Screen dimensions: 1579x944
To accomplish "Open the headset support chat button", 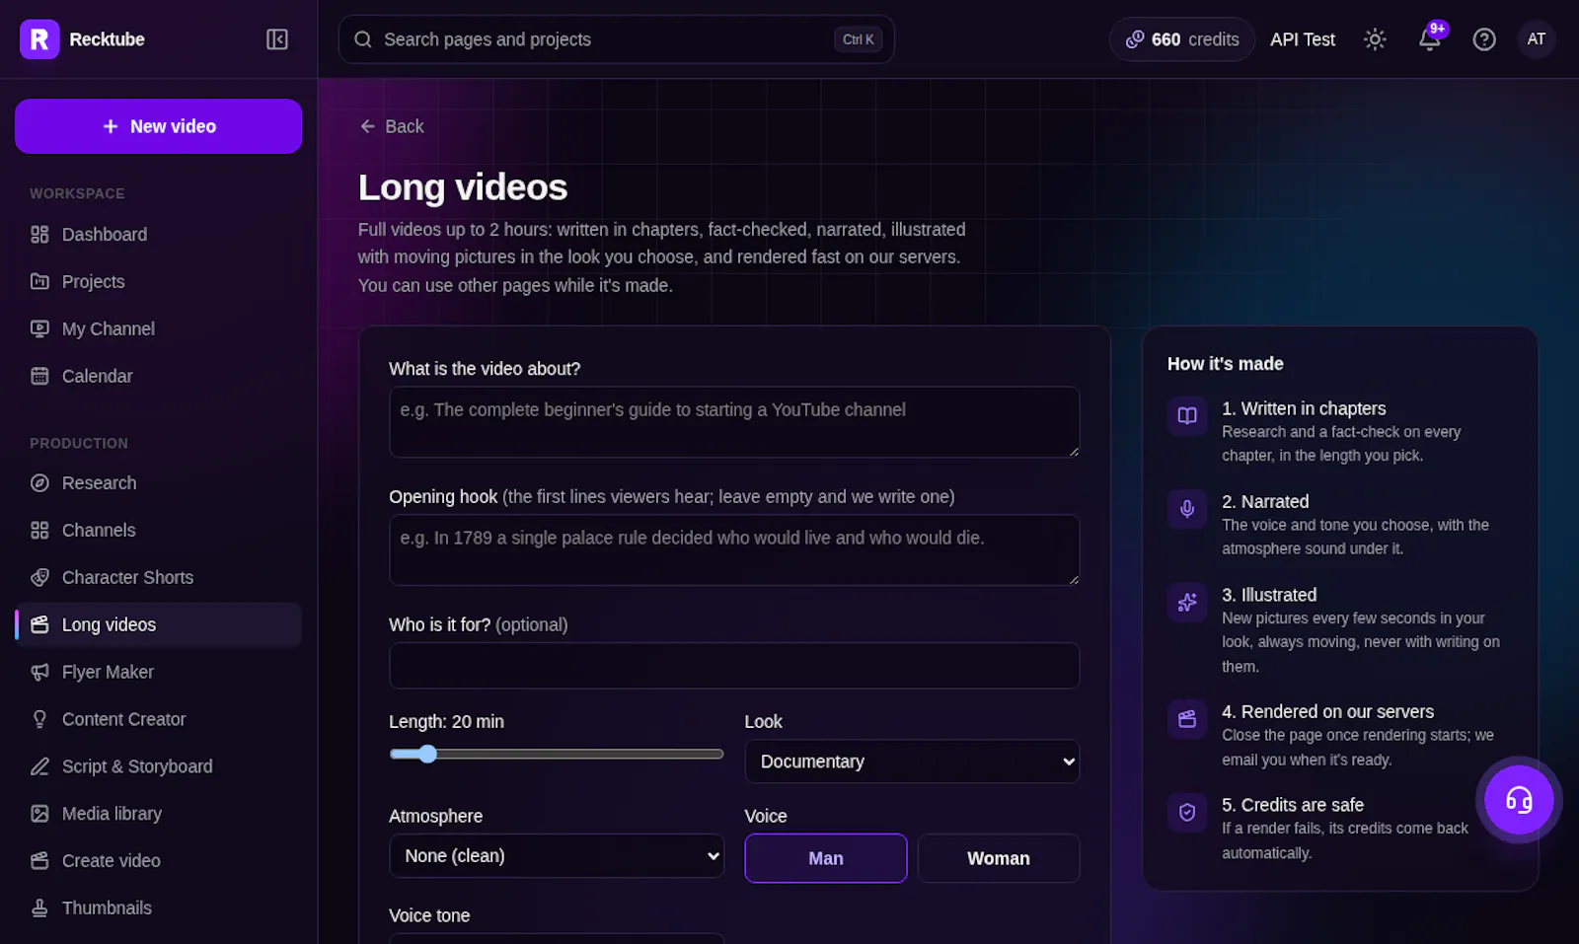I will 1519,800.
